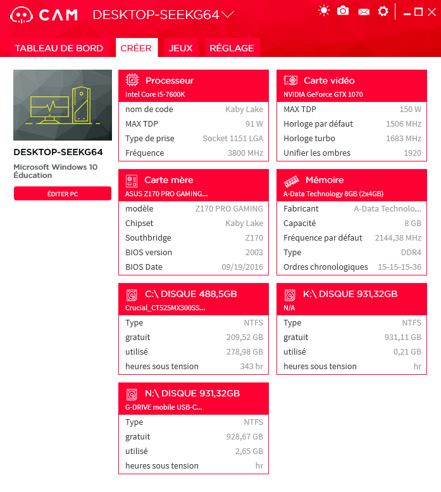Click the K:\ disk drive icon
This screenshot has height=492, width=441.
click(290, 294)
